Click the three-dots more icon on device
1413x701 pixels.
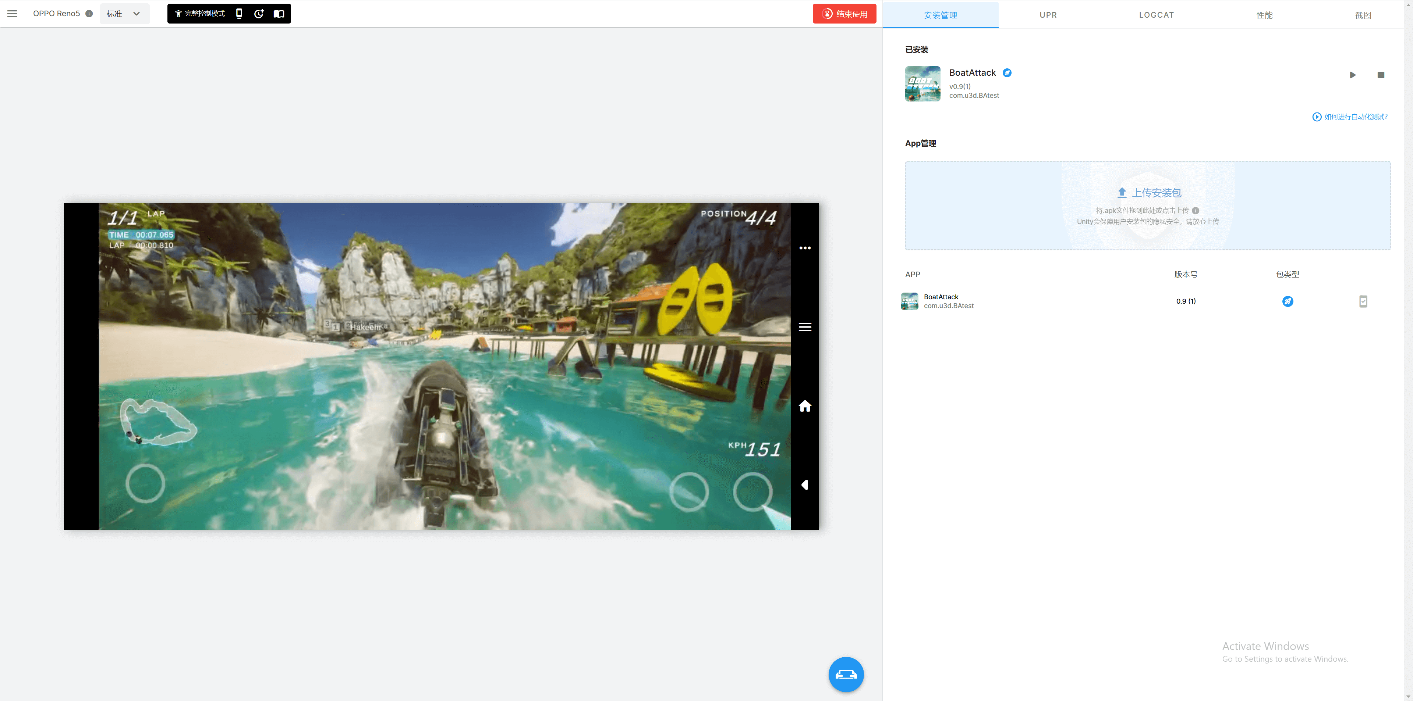[805, 248]
